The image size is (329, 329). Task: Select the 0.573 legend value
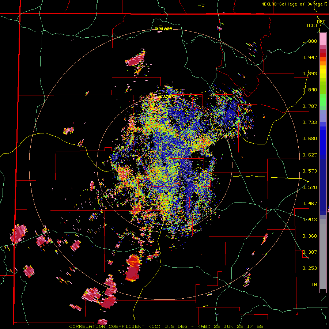[310, 171]
